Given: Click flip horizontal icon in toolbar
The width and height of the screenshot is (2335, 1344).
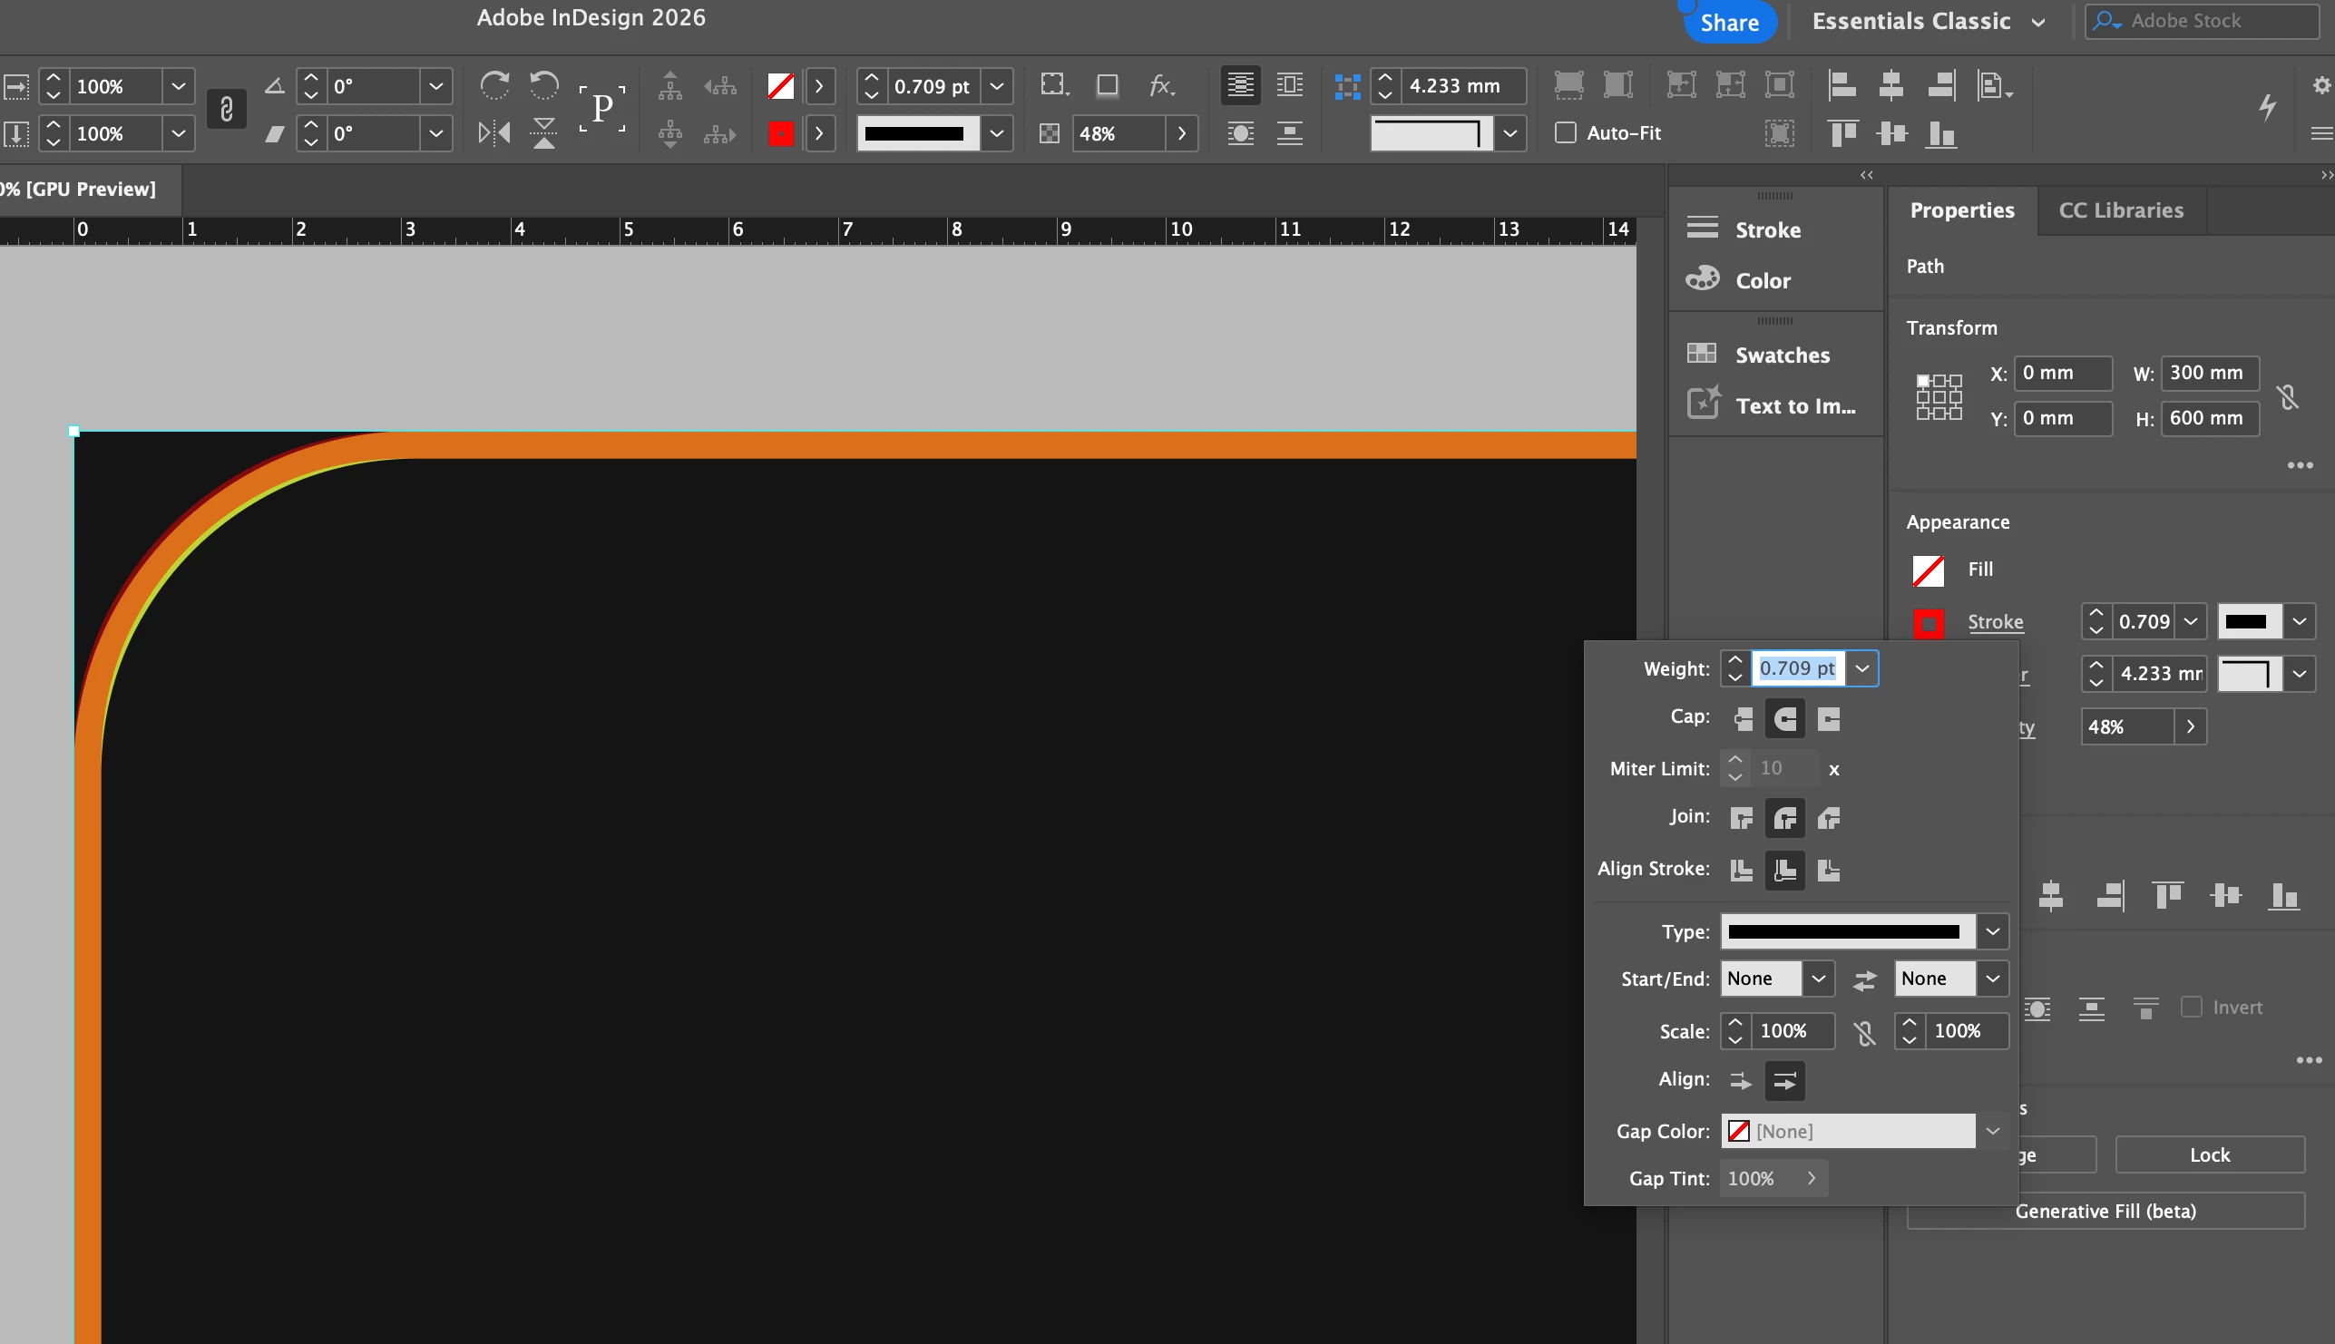Looking at the screenshot, I should point(494,134).
